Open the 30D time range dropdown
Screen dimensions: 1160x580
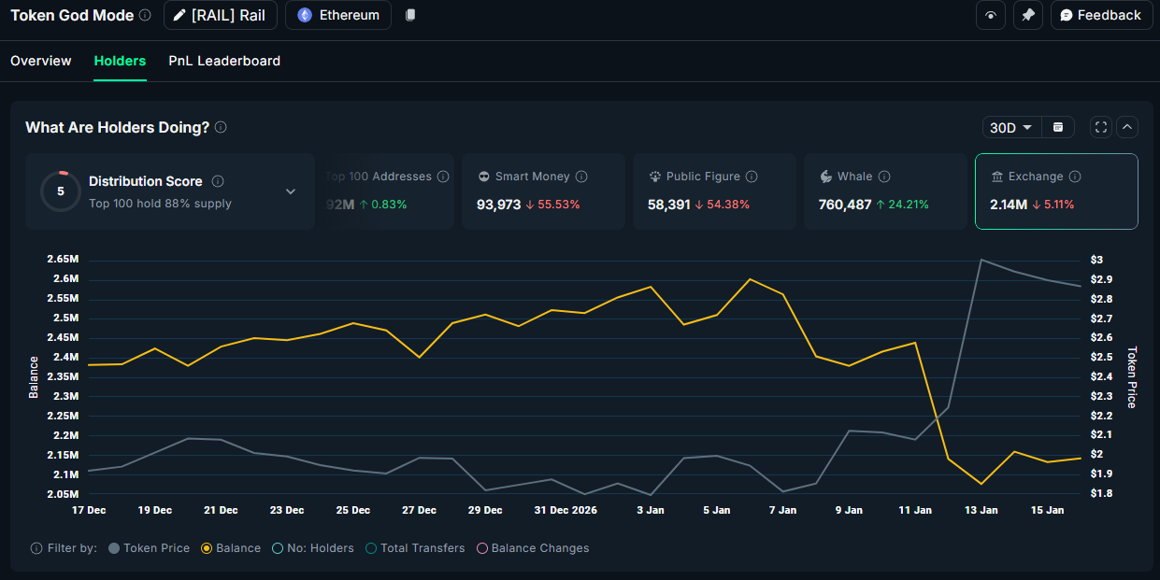[1010, 127]
